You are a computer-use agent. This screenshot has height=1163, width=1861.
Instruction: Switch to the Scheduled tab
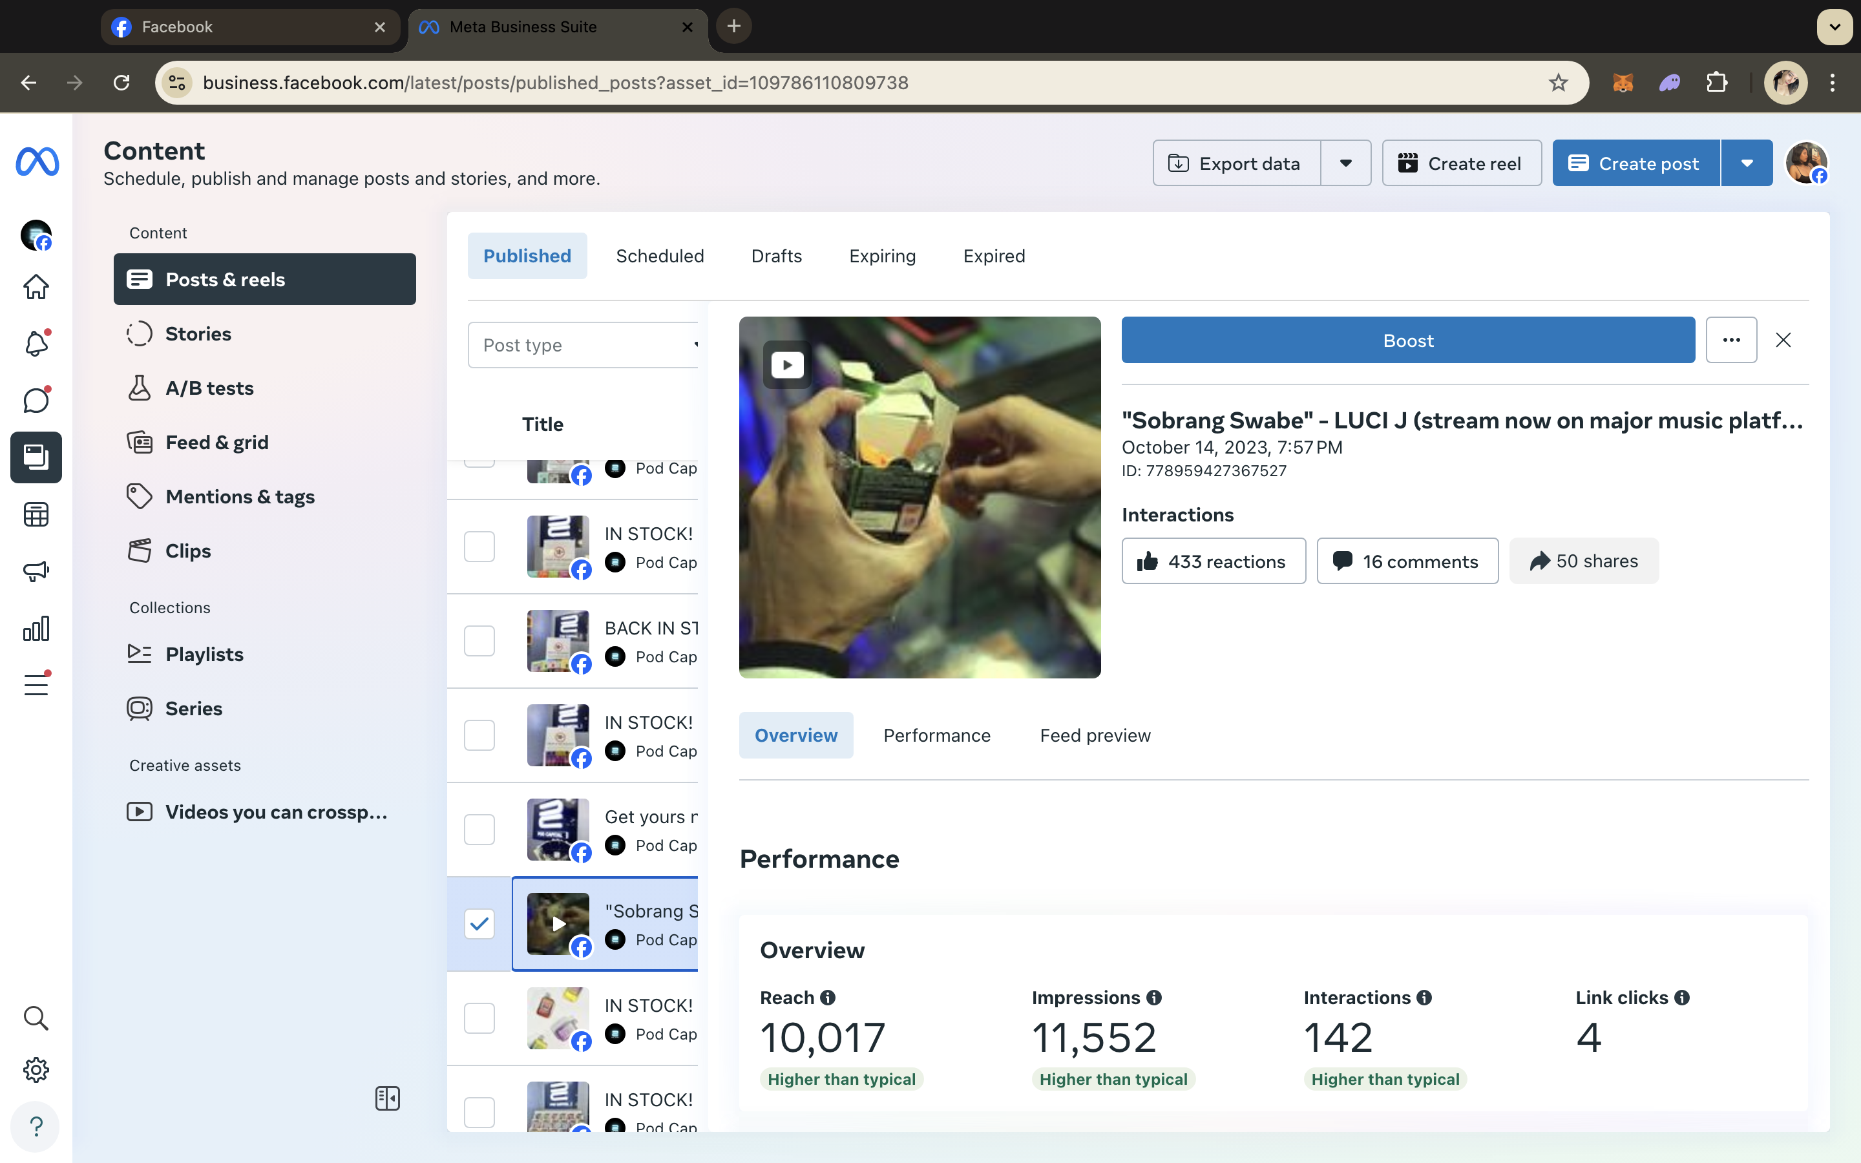pyautogui.click(x=660, y=256)
